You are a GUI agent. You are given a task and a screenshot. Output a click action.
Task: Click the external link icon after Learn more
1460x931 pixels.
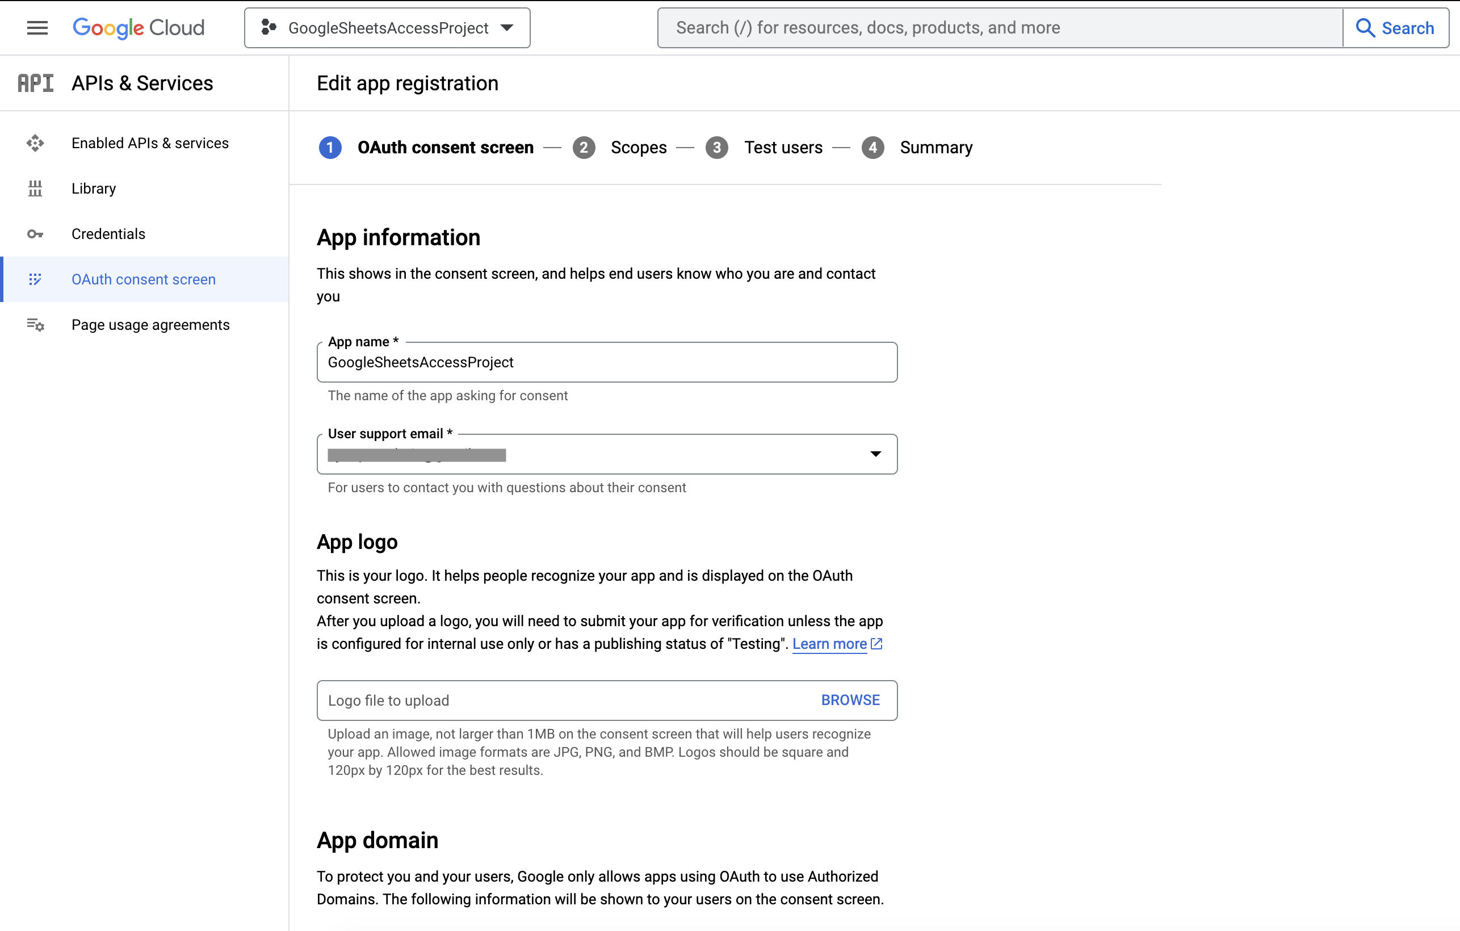tap(876, 644)
